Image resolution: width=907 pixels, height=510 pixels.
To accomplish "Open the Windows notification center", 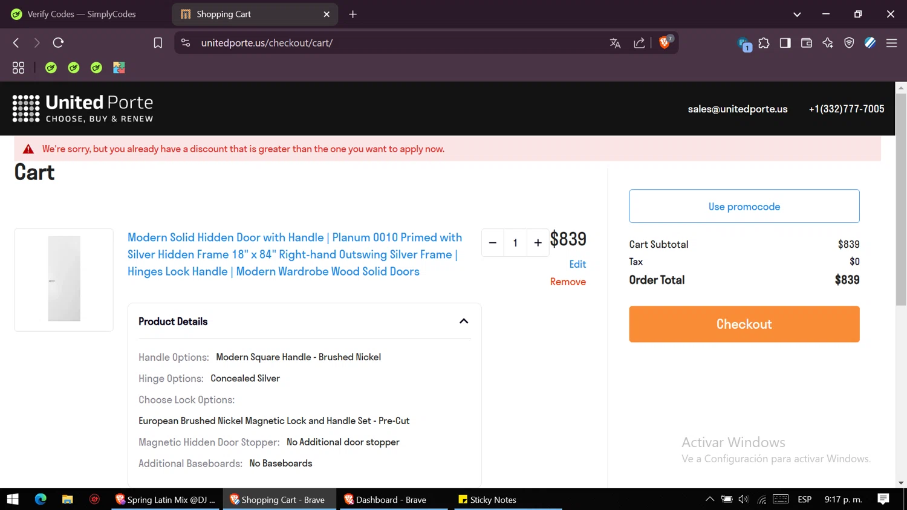I will (883, 499).
